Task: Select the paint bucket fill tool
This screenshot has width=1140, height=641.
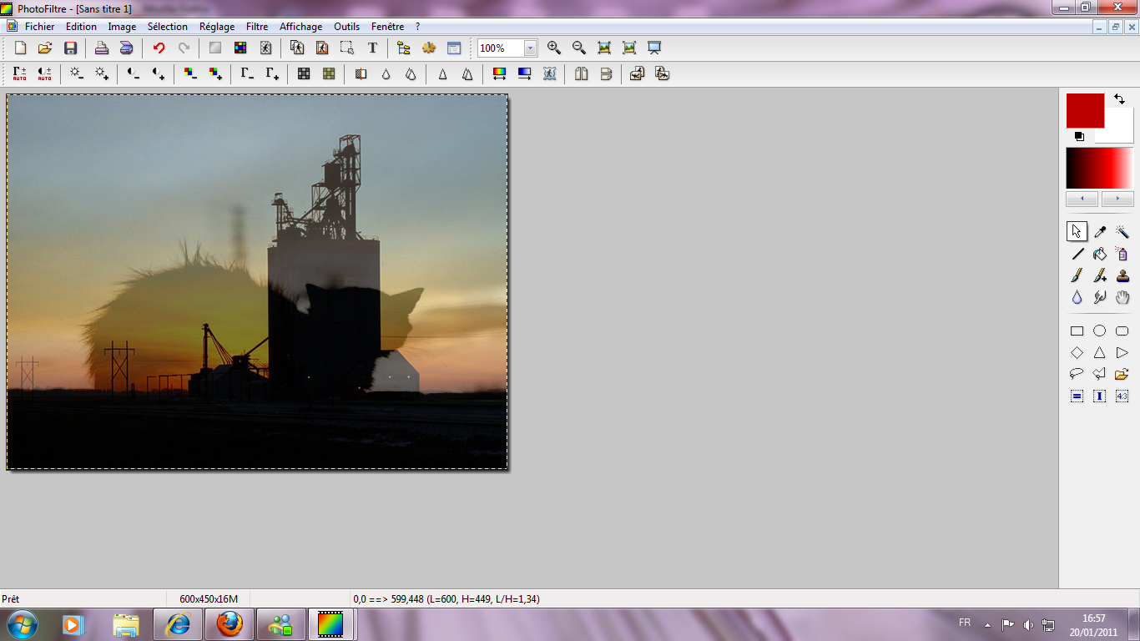Action: [x=1100, y=254]
